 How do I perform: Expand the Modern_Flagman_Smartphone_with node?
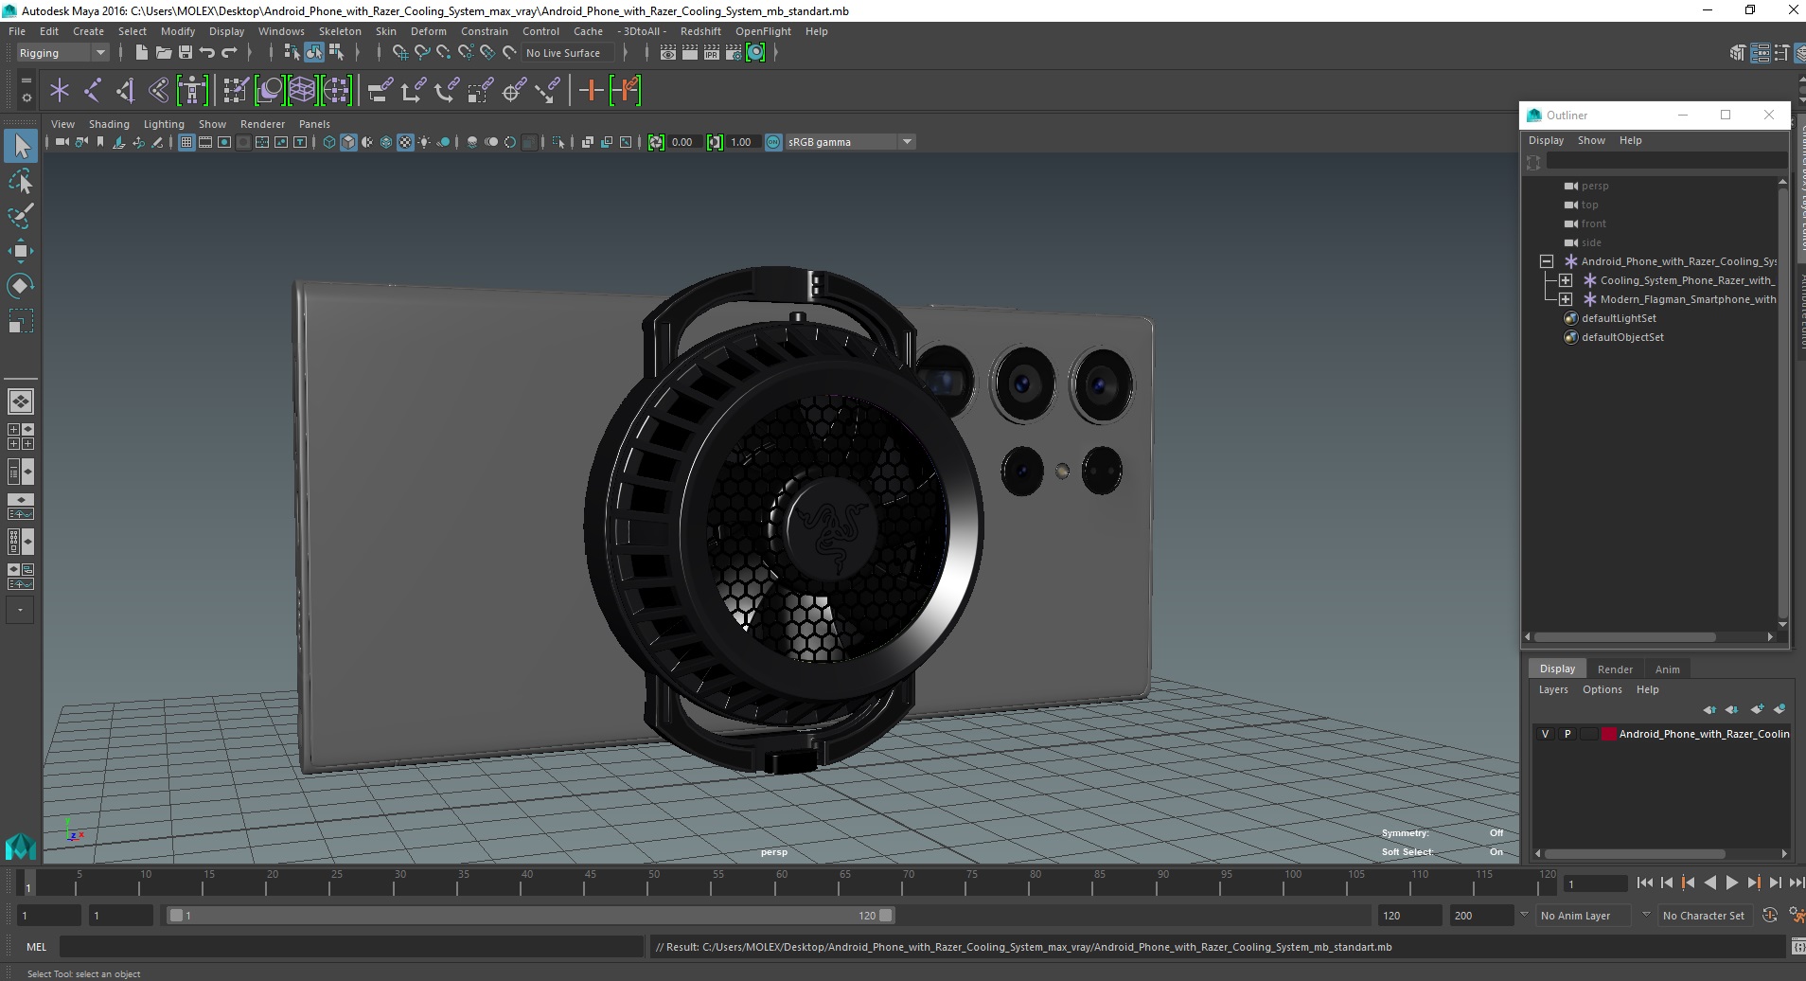[x=1566, y=299]
